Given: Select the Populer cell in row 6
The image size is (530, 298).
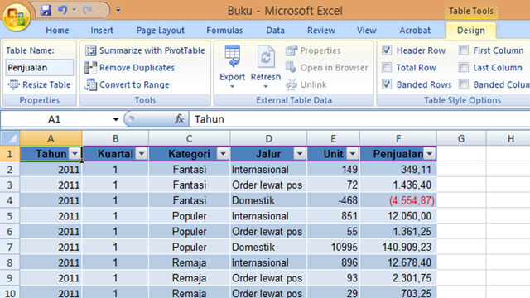Looking at the screenshot, I should pos(190,232).
